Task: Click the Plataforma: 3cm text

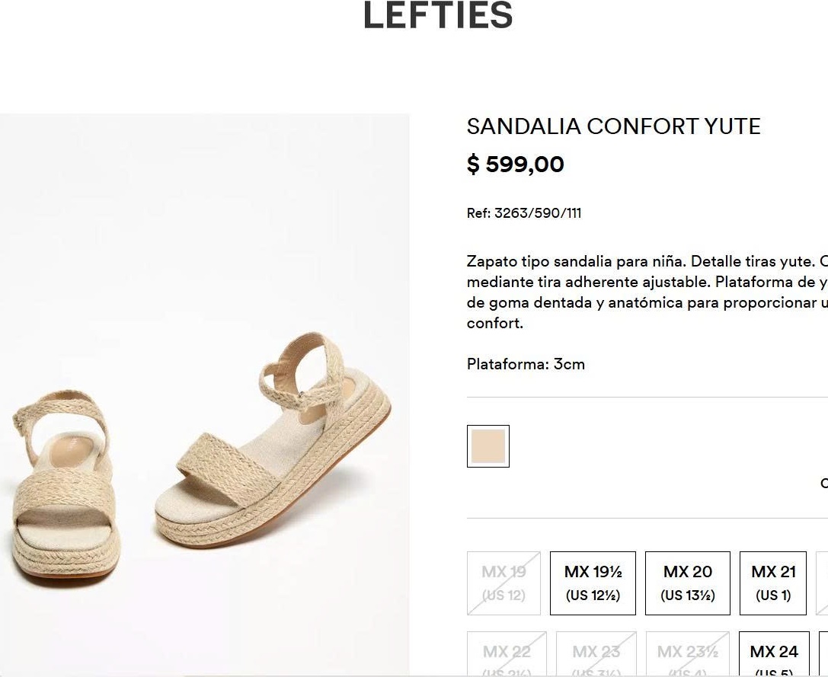Action: click(x=526, y=364)
